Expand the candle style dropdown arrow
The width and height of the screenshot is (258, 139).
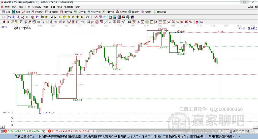pos(29,17)
